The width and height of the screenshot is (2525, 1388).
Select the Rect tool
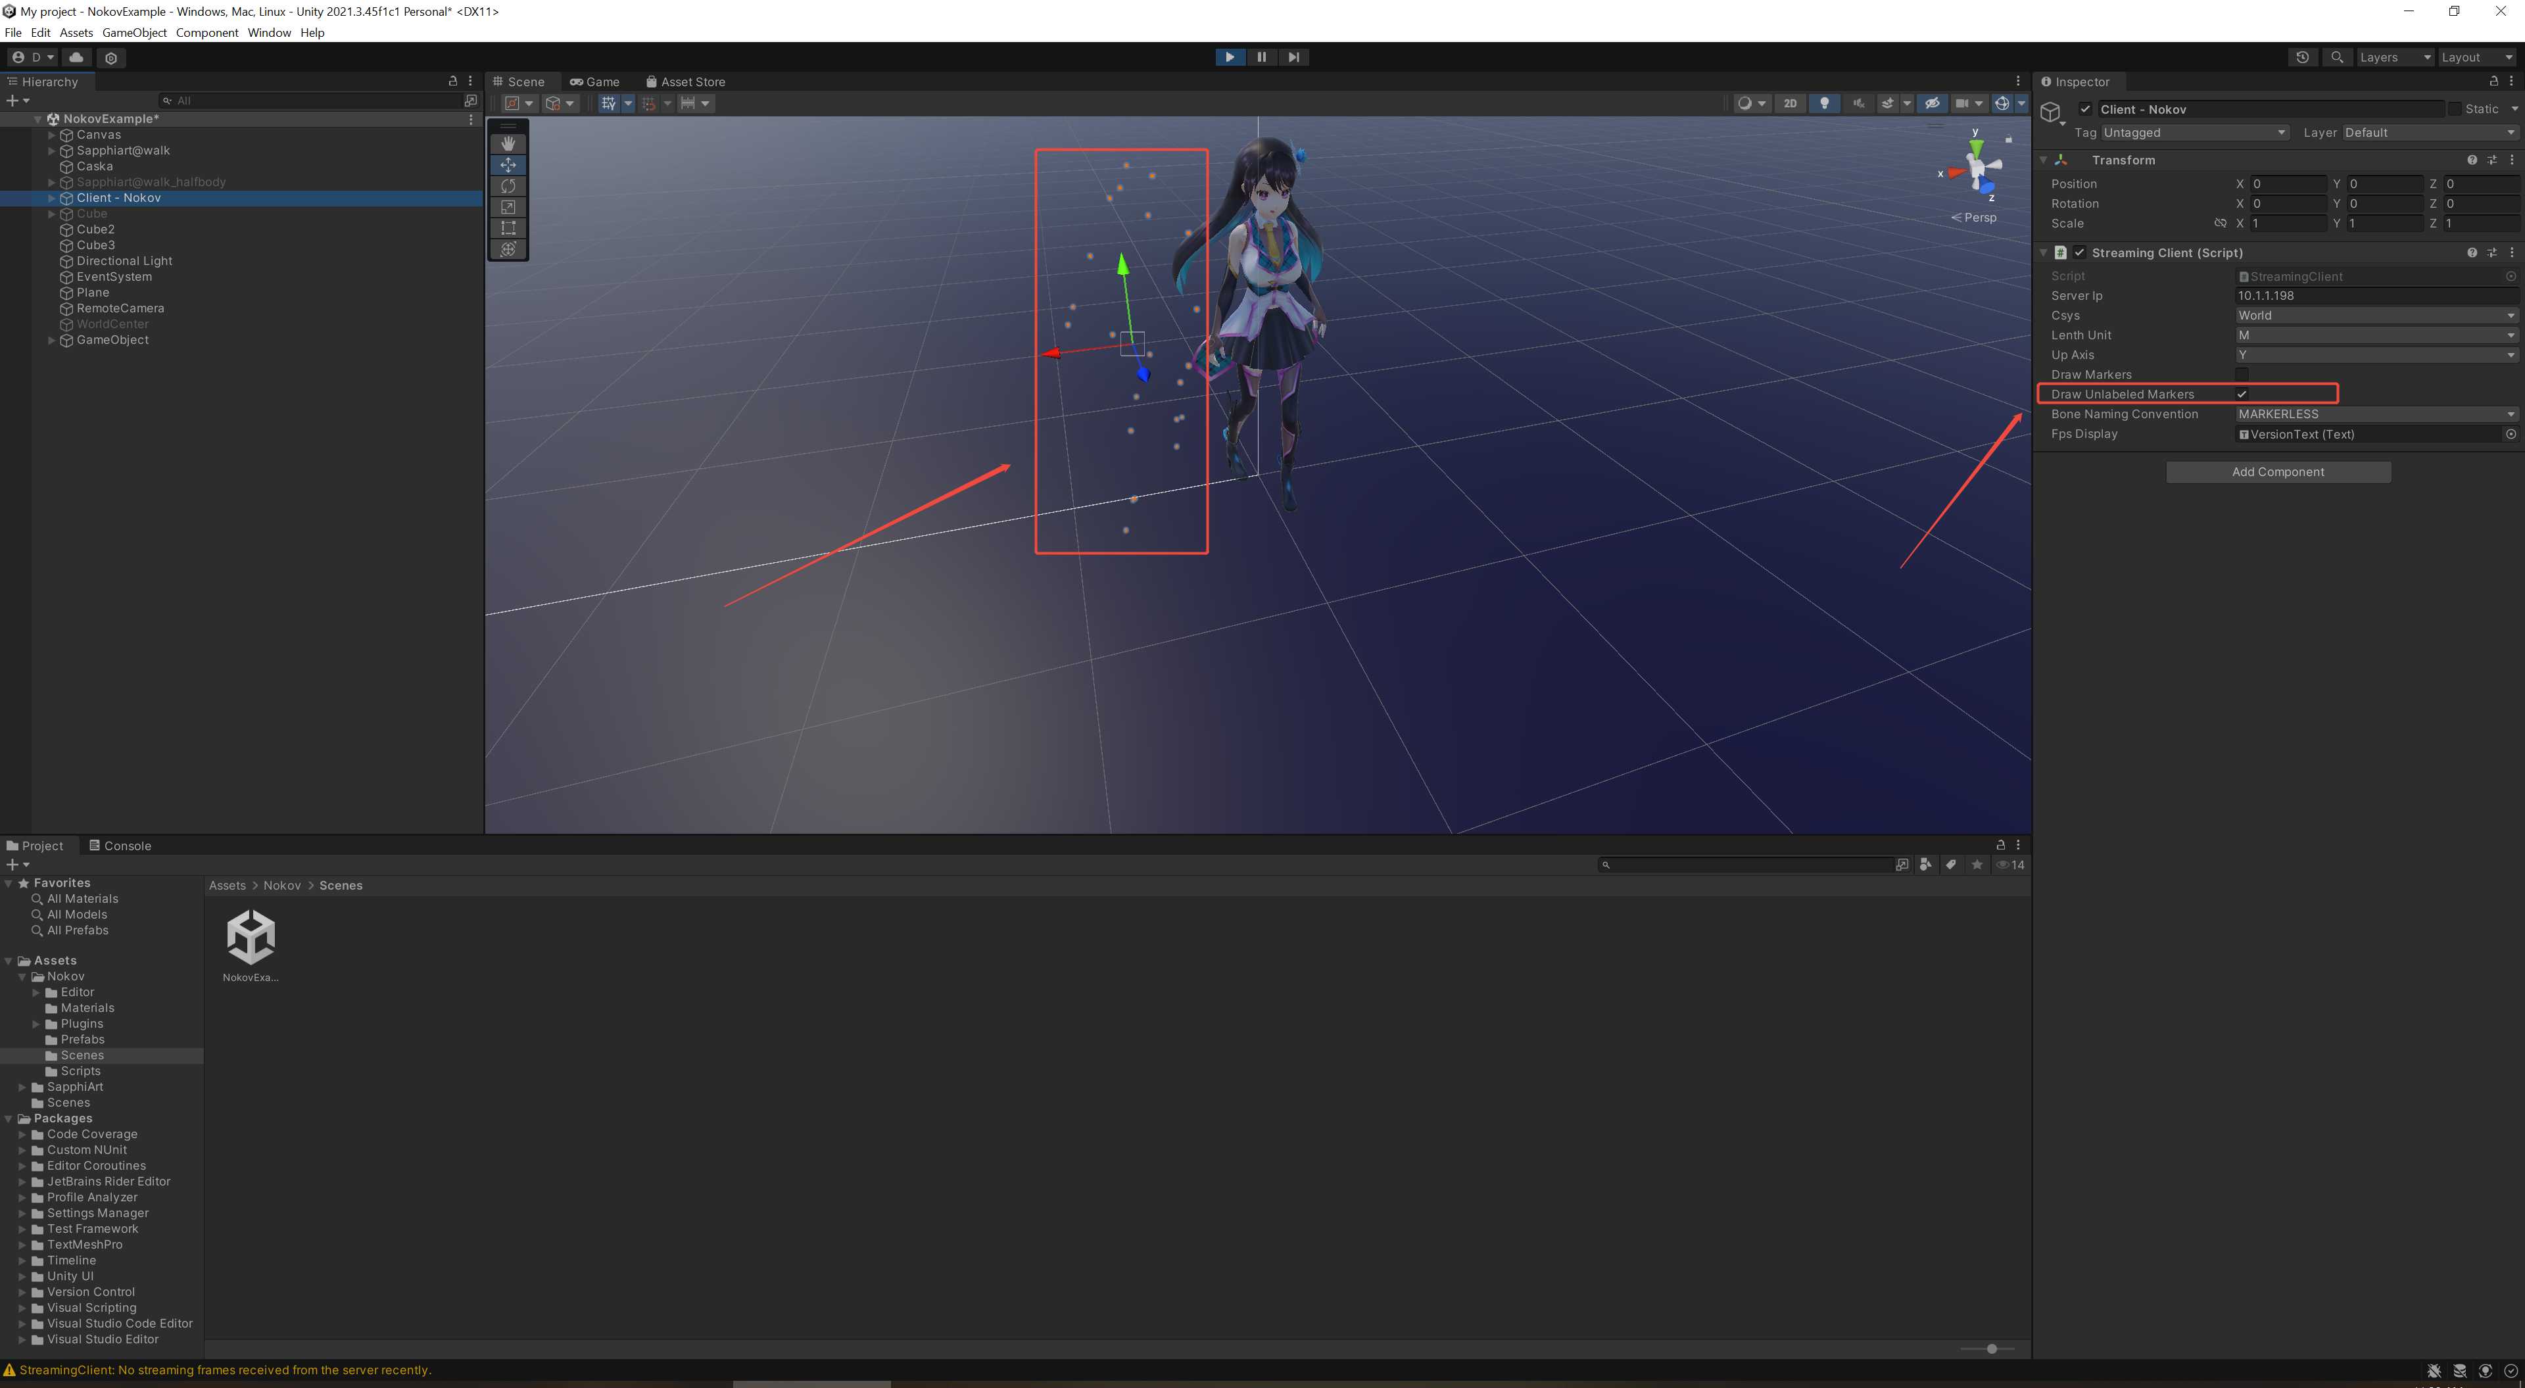coord(508,228)
